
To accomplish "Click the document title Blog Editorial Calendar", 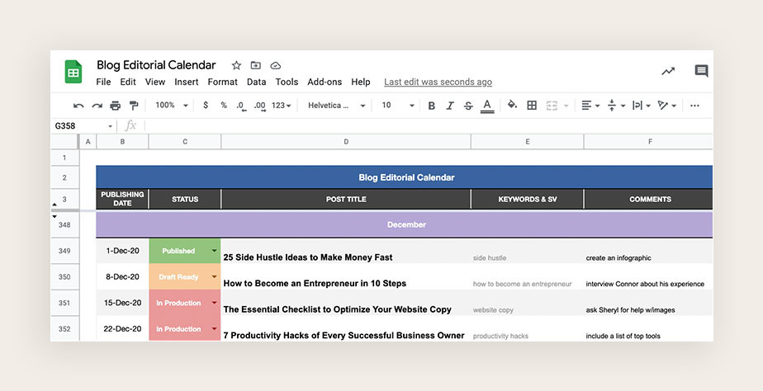I will [x=156, y=65].
